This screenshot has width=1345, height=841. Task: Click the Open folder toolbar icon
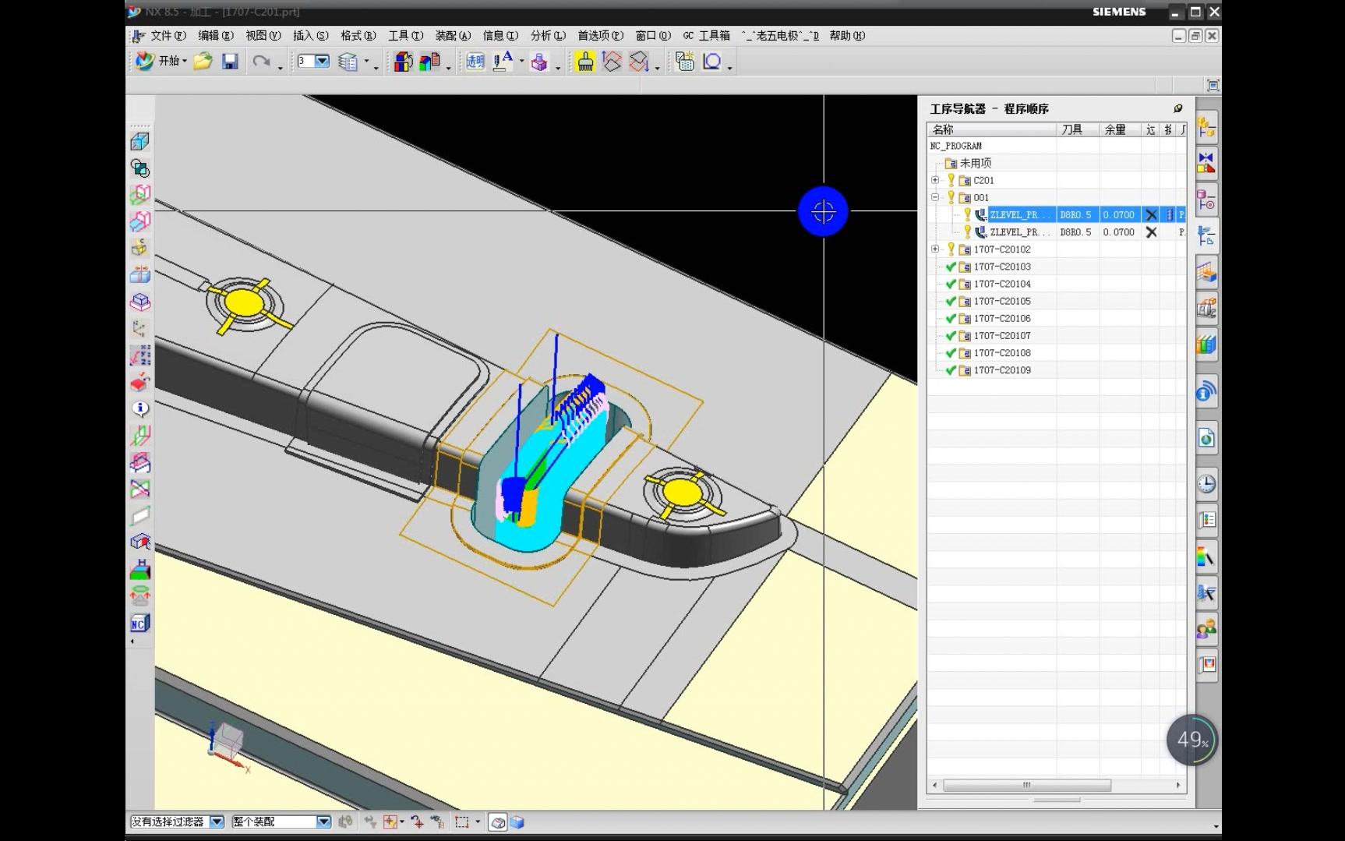pos(203,62)
